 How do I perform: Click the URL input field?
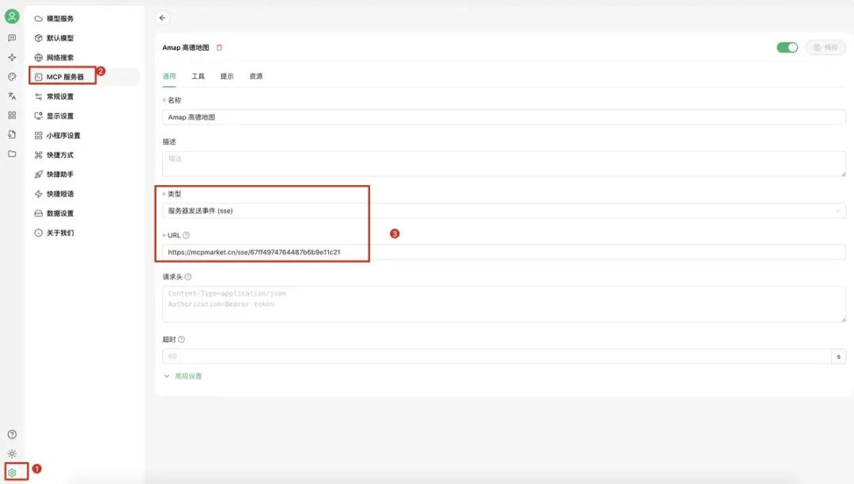coord(504,252)
